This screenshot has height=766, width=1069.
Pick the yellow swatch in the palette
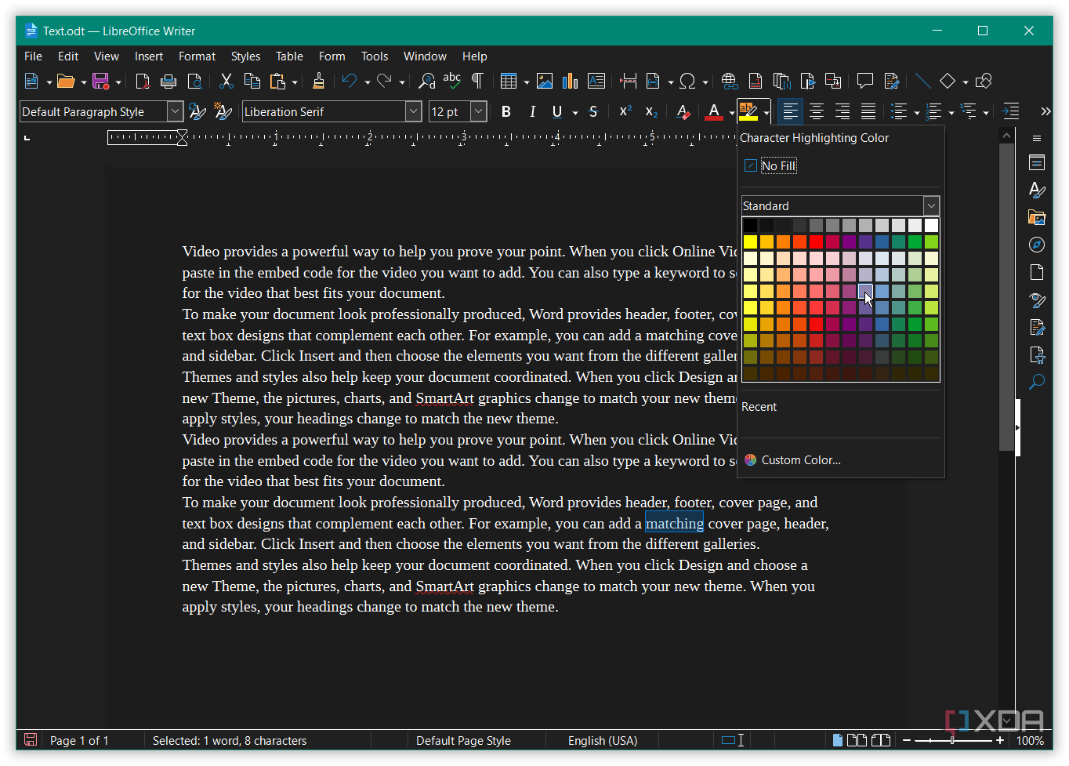coord(750,241)
